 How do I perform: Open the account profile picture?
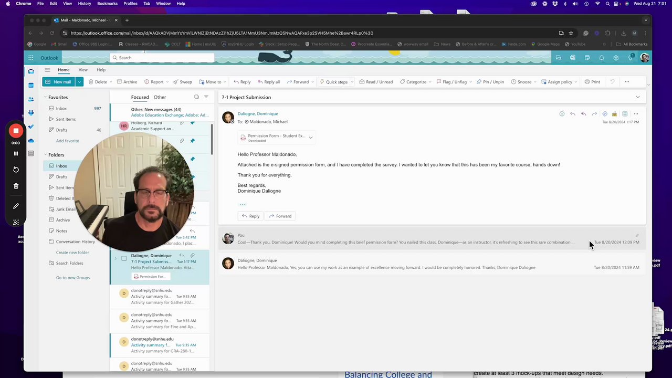(645, 58)
